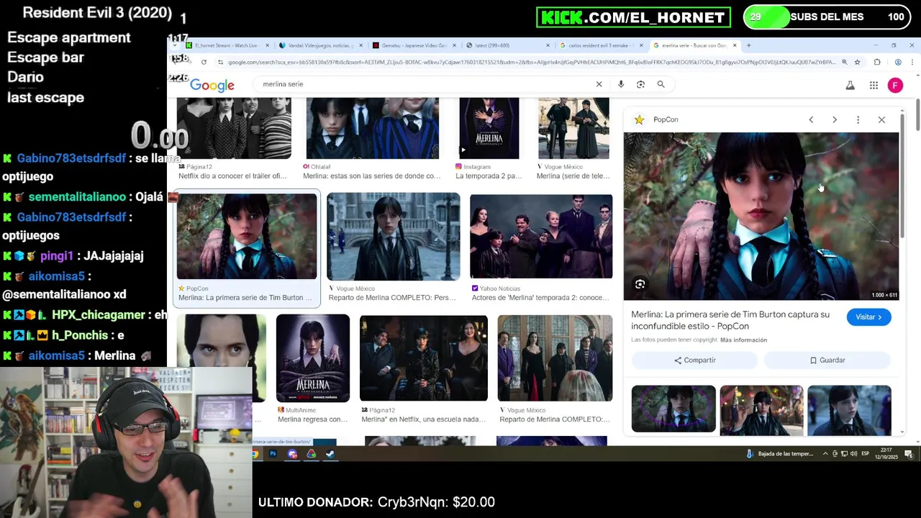Open 'Reparto de Merlina COMPLETO:' group thumbnail
This screenshot has height=518, width=921.
pyautogui.click(x=554, y=358)
